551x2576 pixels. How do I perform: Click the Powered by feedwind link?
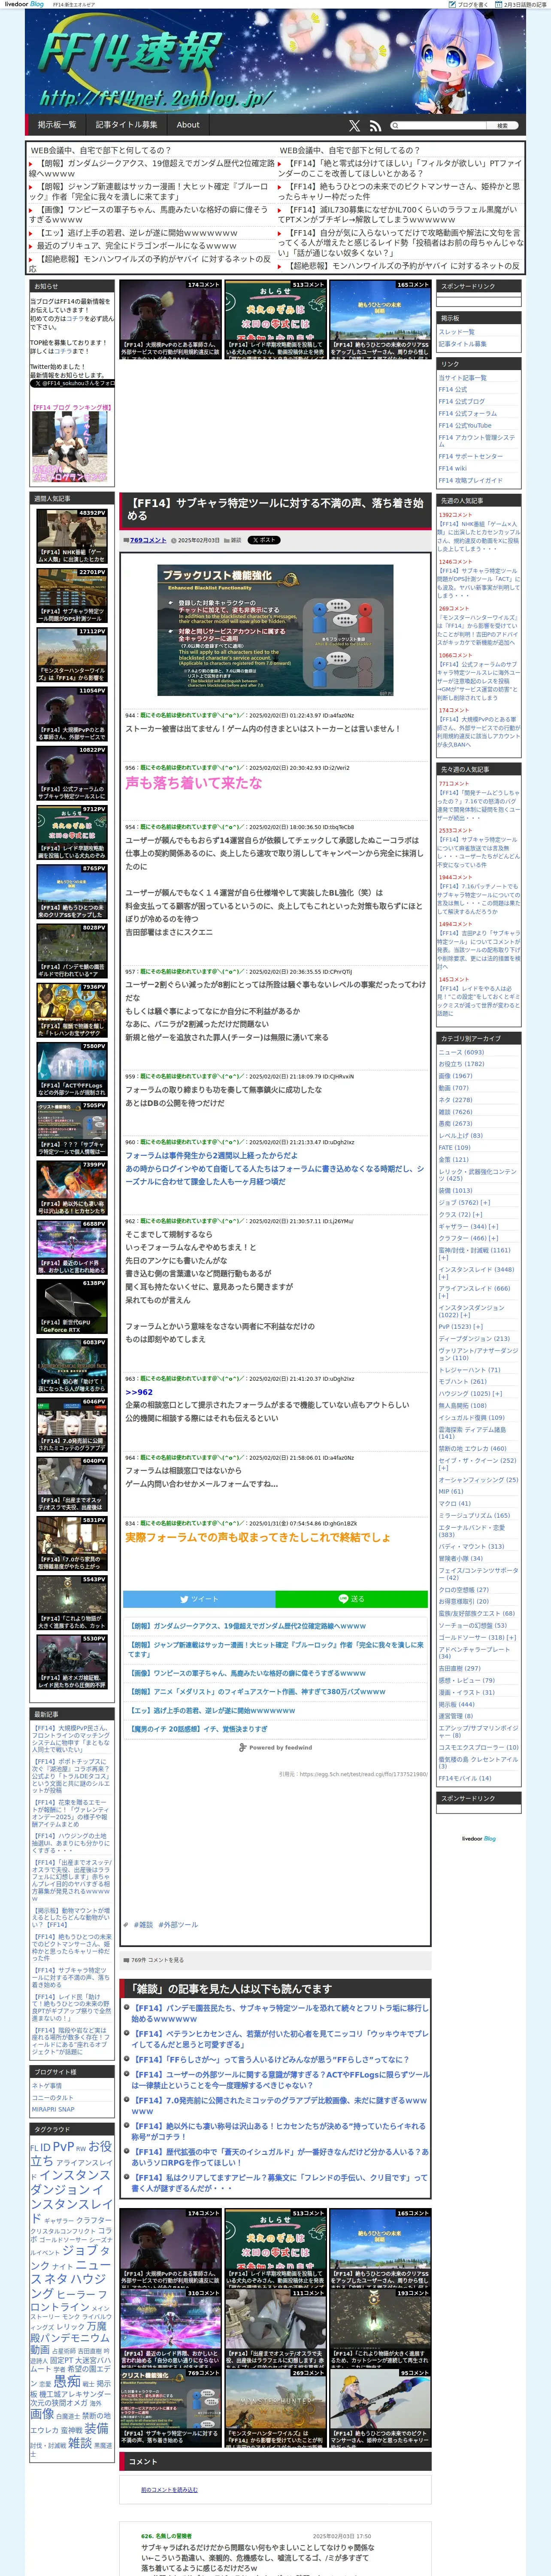click(x=275, y=1747)
